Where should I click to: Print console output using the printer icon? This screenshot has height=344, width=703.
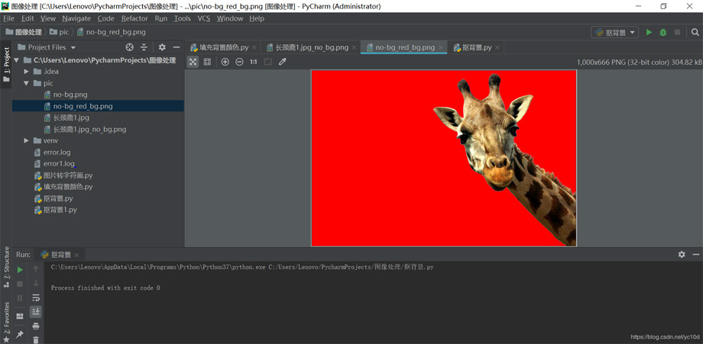coord(36,326)
